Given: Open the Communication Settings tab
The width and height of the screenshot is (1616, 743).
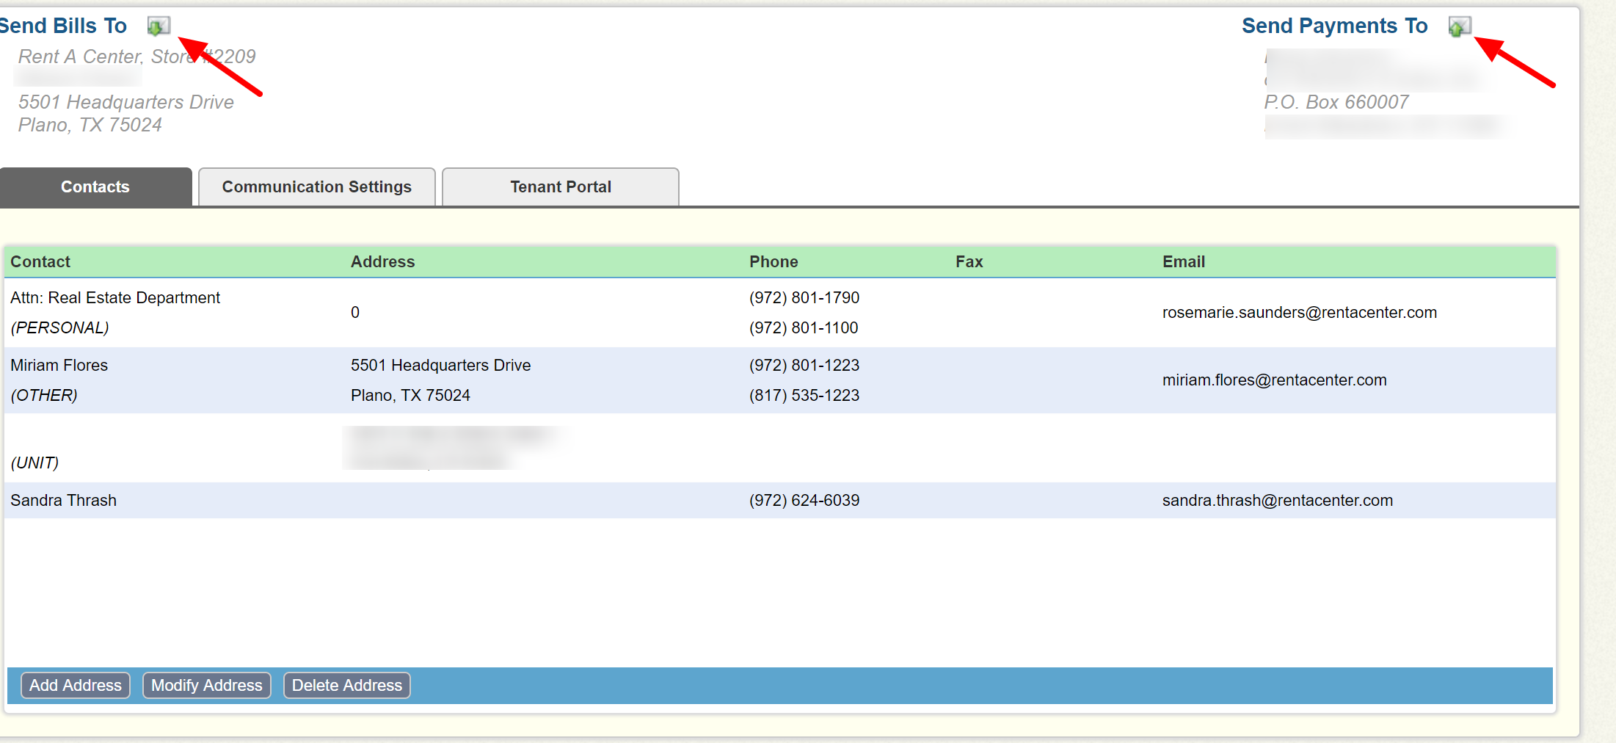Looking at the screenshot, I should (x=317, y=186).
